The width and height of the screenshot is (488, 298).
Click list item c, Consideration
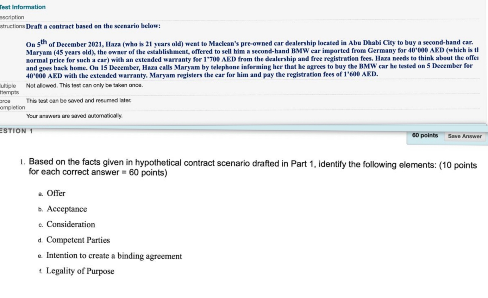[70, 224]
